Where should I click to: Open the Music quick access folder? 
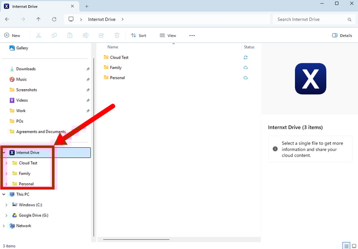click(x=18, y=80)
